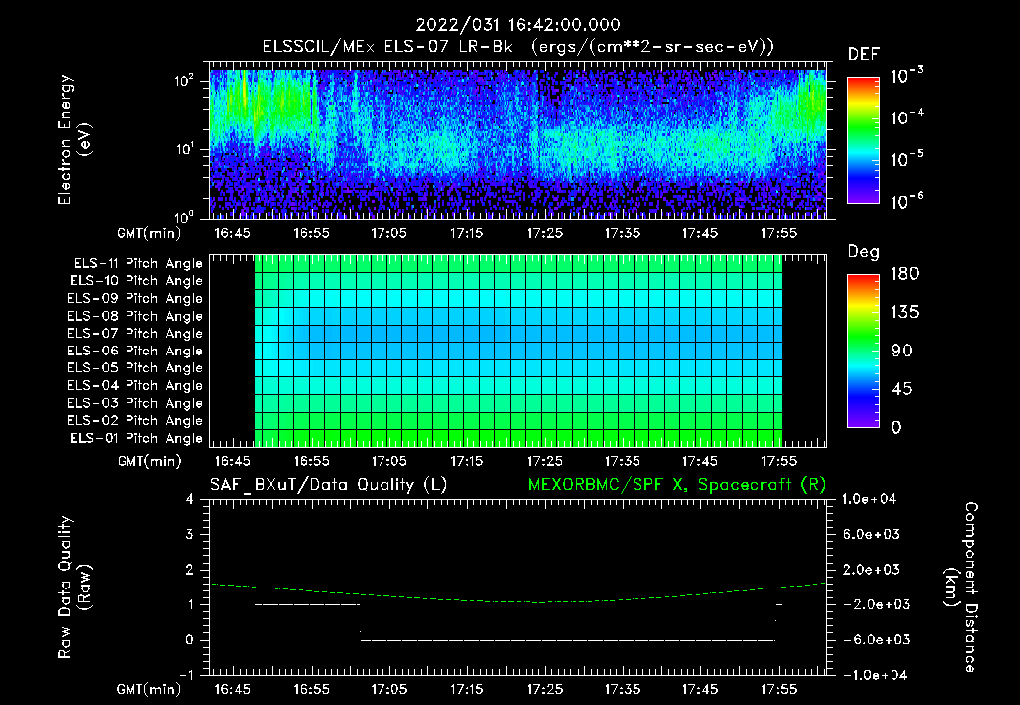Click the SAF_BXuT/Data Quality (L) legend

coord(329,485)
